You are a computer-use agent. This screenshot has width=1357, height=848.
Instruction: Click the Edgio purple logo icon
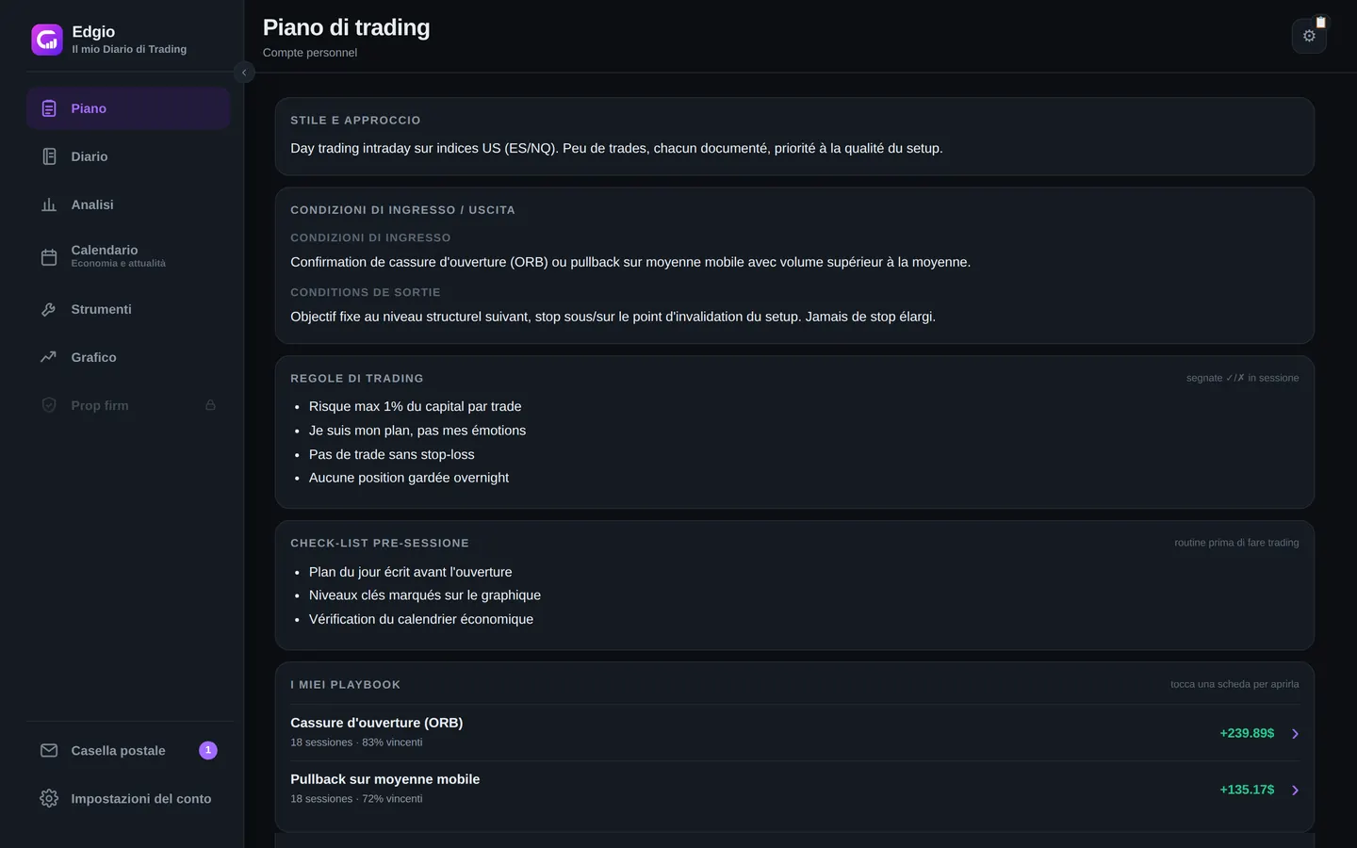coord(47,40)
